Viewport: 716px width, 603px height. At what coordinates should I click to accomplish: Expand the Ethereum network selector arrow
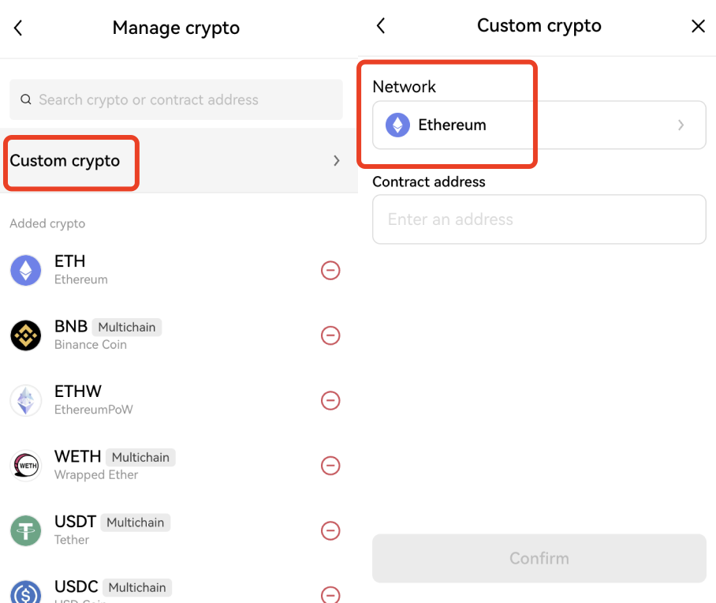pos(681,125)
